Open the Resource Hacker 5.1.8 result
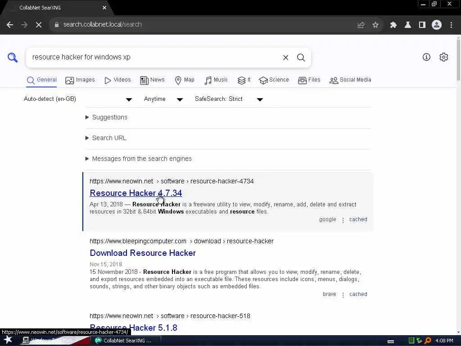Screen dimensions: 461x346 tap(133, 328)
